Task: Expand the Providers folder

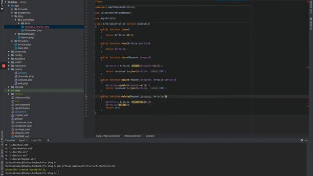Action: [x=12, y=41]
